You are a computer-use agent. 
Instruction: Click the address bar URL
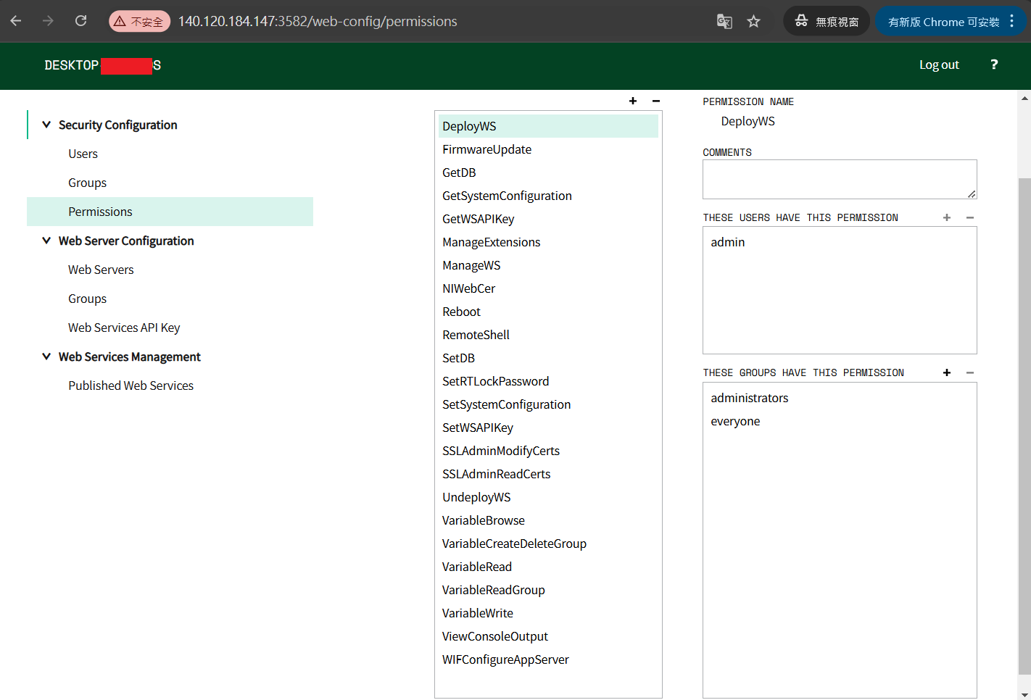(x=318, y=21)
